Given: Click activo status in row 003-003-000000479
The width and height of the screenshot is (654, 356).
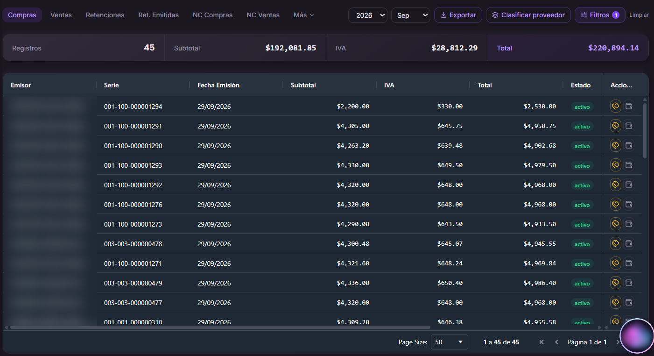Looking at the screenshot, I should pyautogui.click(x=582, y=283).
